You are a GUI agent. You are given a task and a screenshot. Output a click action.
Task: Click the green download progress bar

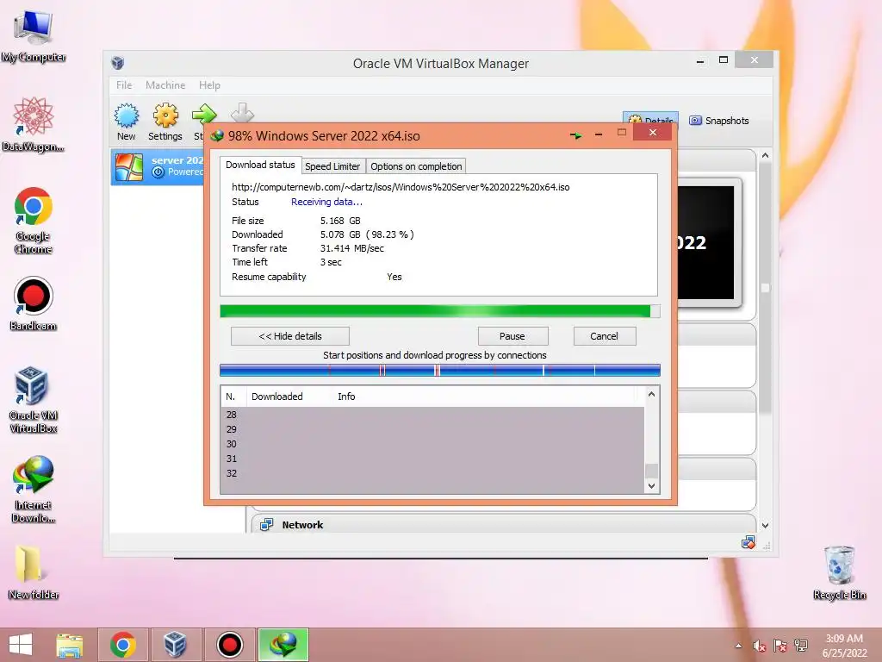click(x=440, y=311)
